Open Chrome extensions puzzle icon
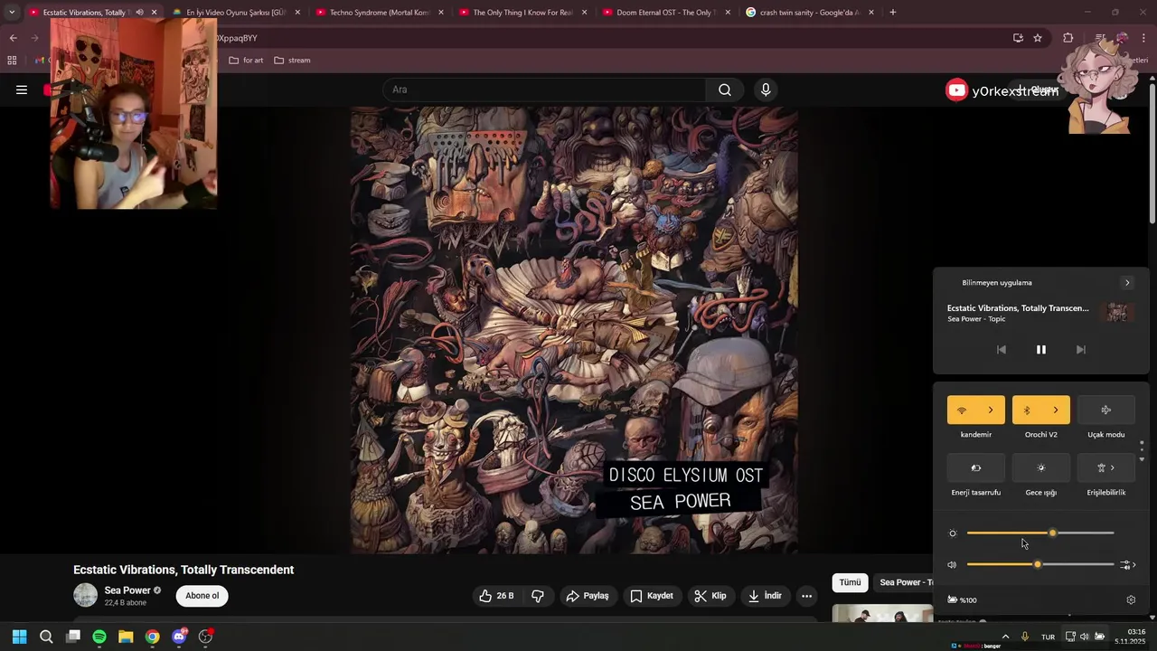Viewport: 1157px width, 651px height. 1068,38
